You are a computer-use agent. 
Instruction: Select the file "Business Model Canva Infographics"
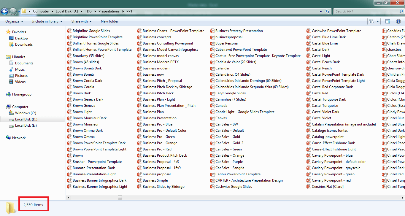point(170,50)
